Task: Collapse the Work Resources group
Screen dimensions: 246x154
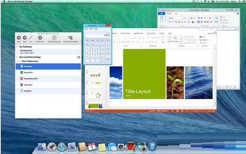Action: (20, 61)
